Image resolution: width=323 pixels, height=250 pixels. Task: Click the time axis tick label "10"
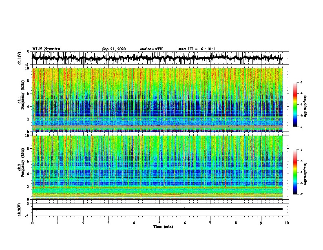tap(287, 223)
